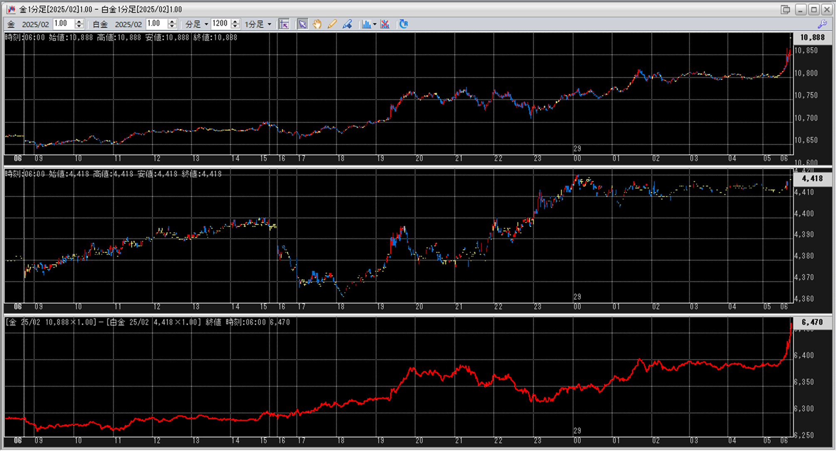836x451 pixels.
Task: Click the trendline edit pen icon
Action: click(347, 24)
